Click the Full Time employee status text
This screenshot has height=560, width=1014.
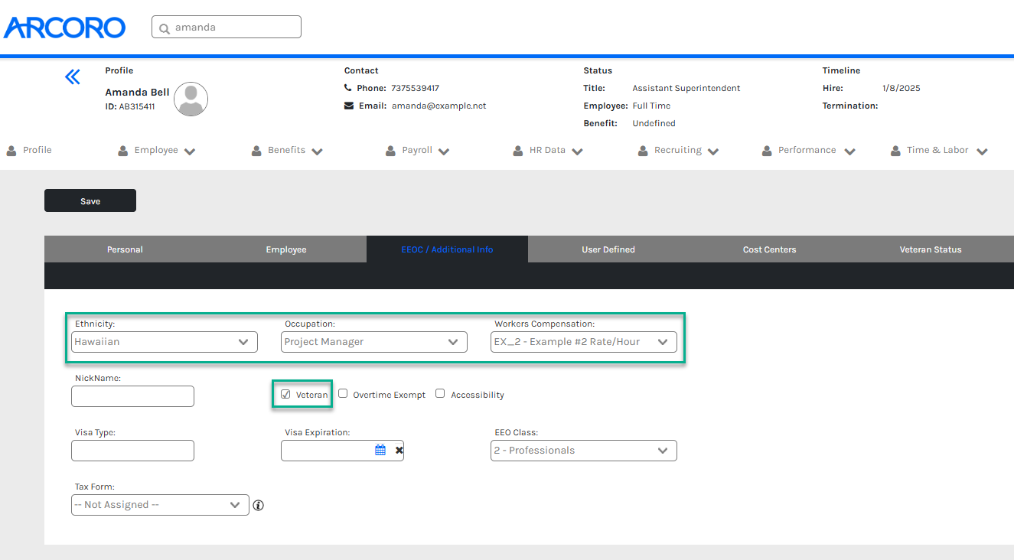[x=651, y=106]
